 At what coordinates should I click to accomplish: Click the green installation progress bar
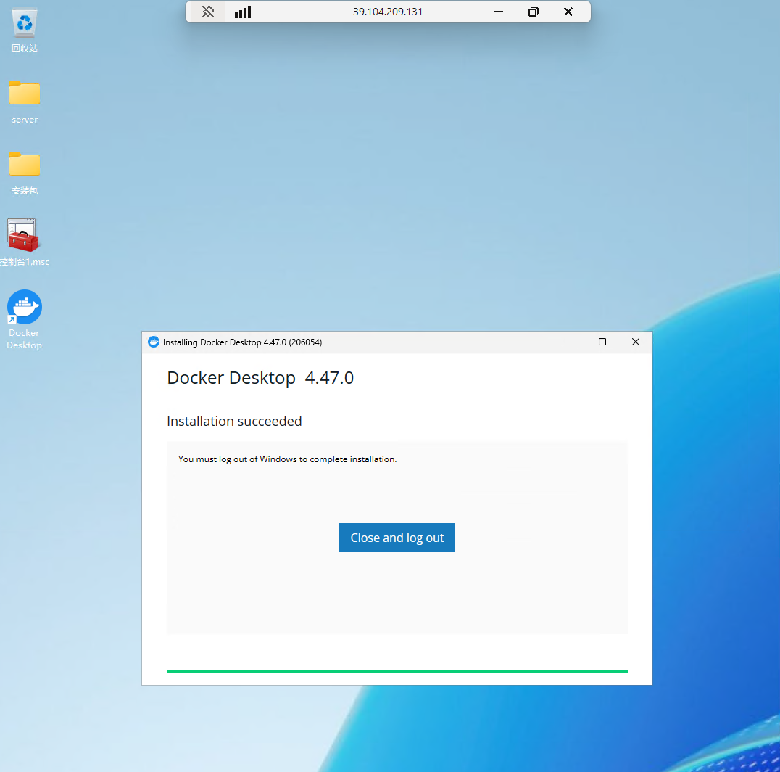click(x=397, y=671)
